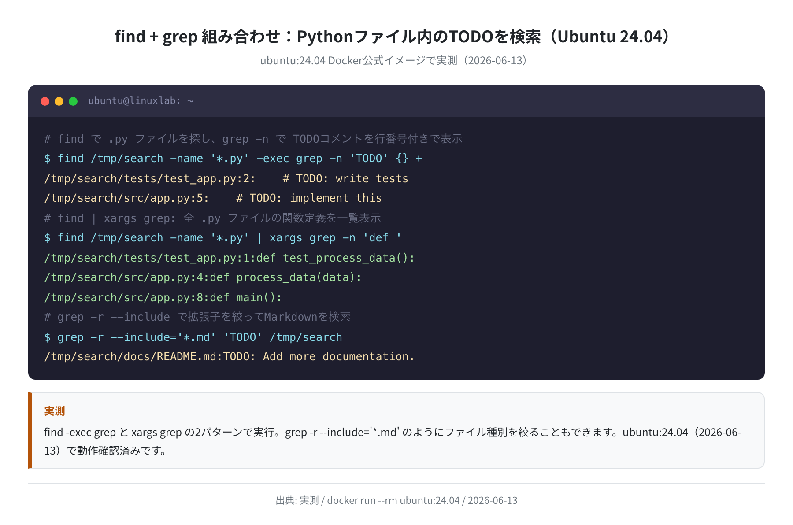Click the command 'grep -r --include='*.md''
Image resolution: width=793 pixels, height=525 pixels.
[x=193, y=337]
